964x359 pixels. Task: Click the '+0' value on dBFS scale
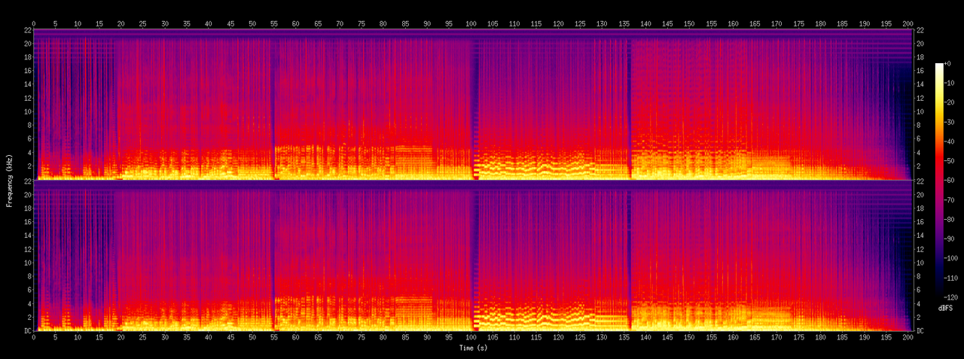pyautogui.click(x=947, y=64)
